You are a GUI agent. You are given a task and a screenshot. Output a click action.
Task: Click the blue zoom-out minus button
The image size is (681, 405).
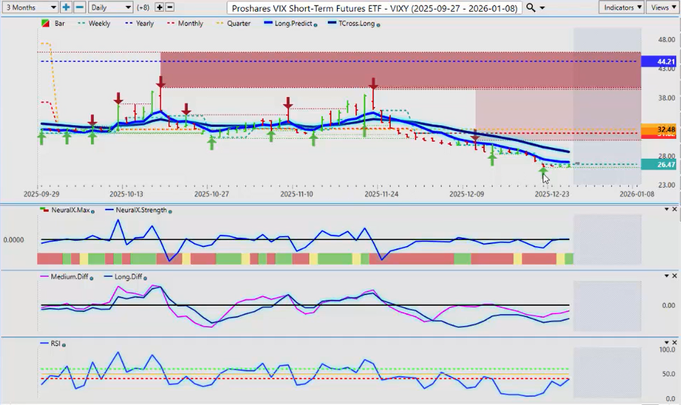[79, 8]
